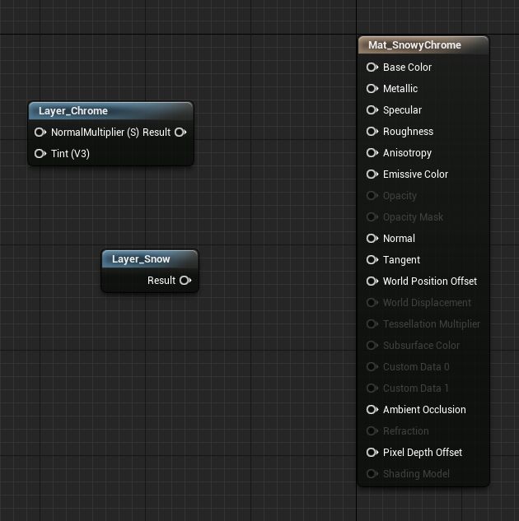
Task: Click the Metallic input pin
Action: click(x=372, y=89)
